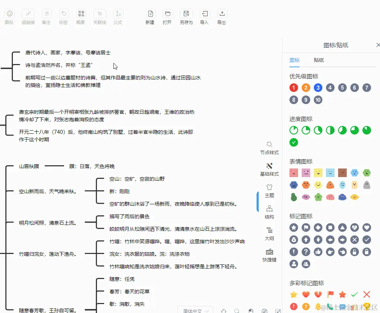Open the 主题 theme panel
This screenshot has height=313, width=380.
click(269, 192)
